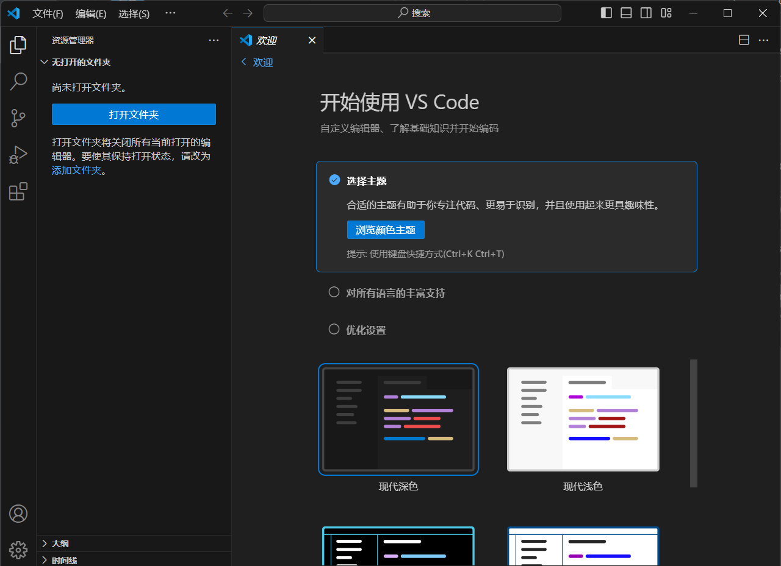Open 资源管理器 panel more actions ellipsis

click(214, 40)
